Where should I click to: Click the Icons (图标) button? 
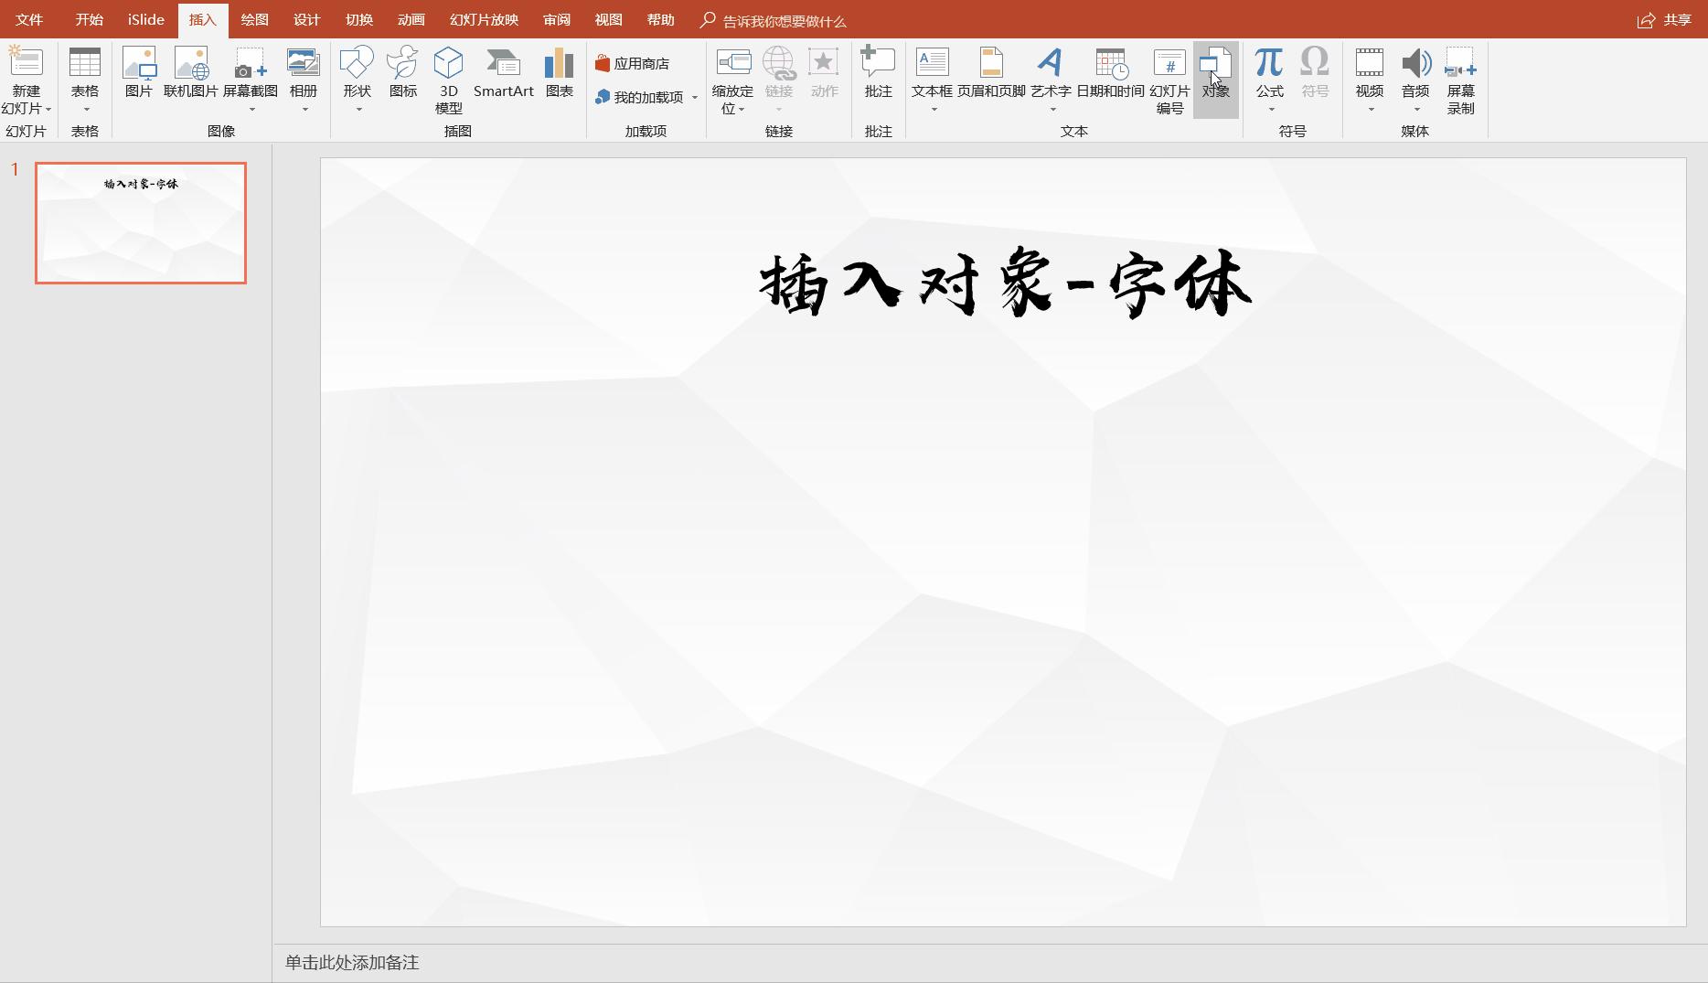402,73
